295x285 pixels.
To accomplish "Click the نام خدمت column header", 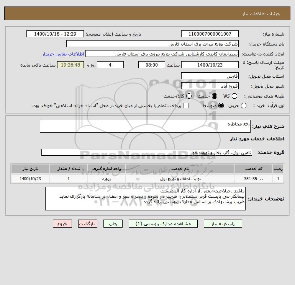I will point(180,169).
